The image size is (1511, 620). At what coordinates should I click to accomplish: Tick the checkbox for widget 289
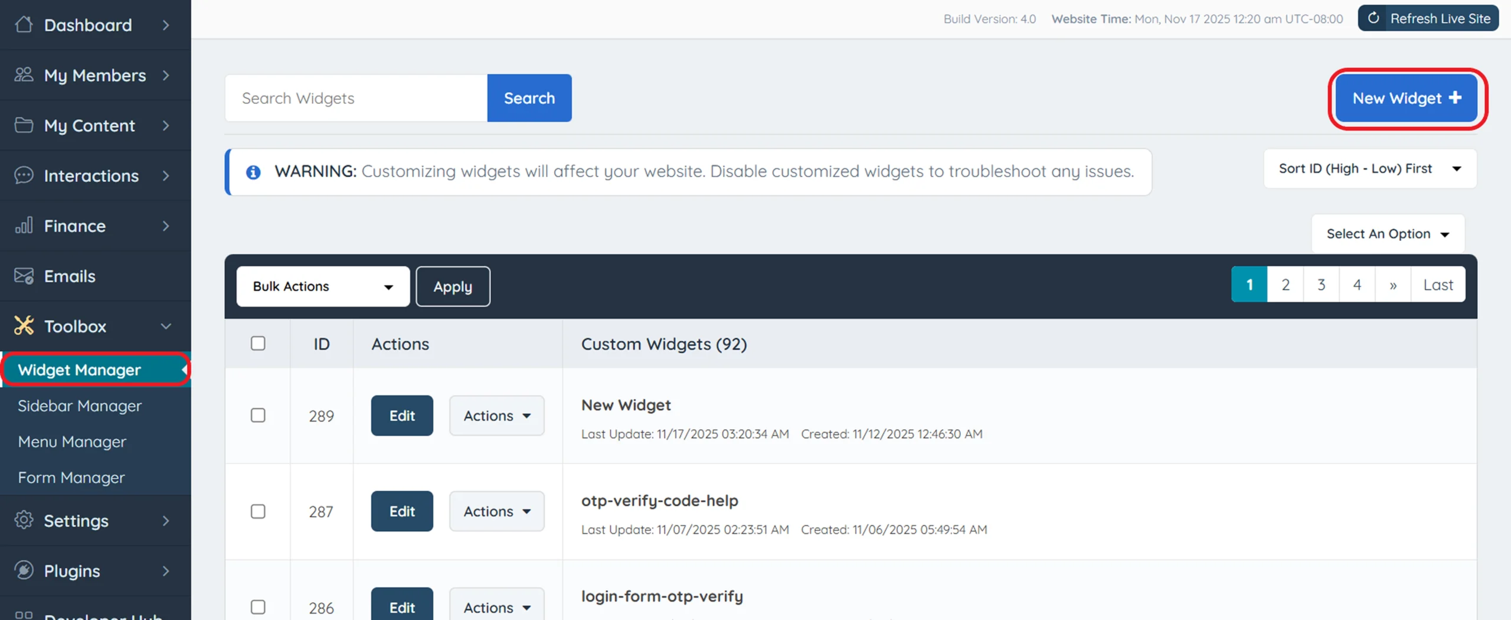[258, 415]
